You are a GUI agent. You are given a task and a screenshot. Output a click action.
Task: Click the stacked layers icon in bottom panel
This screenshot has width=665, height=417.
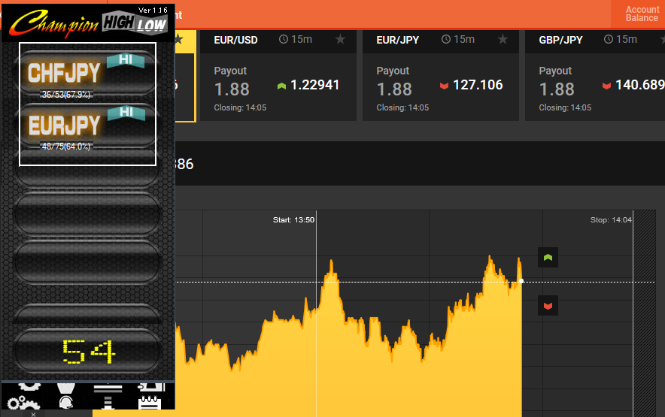pyautogui.click(x=108, y=395)
